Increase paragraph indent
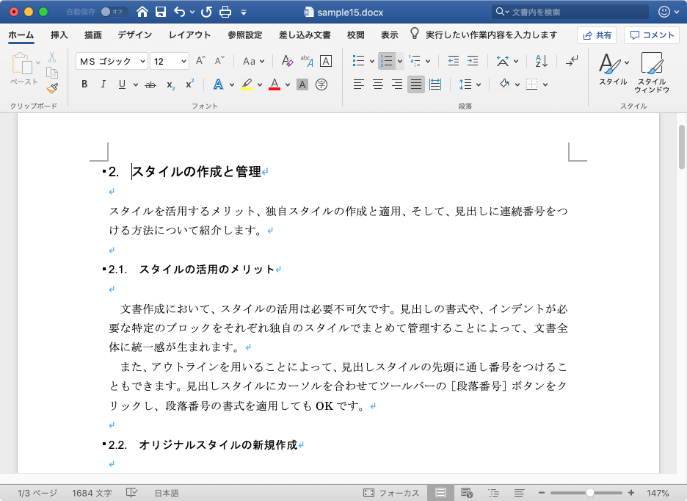Viewport: 687px width, 501px height. coord(473,61)
